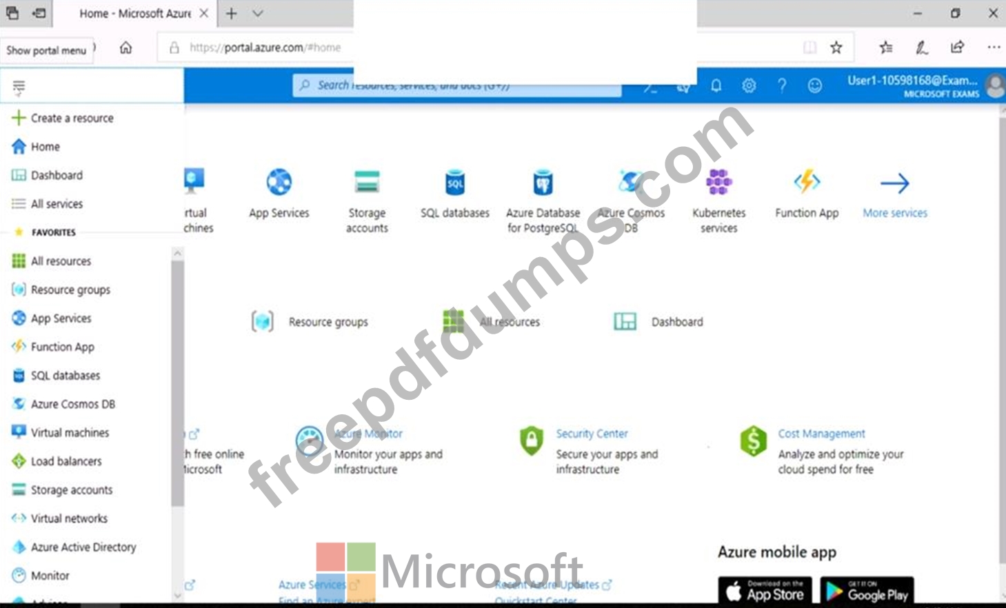
Task: Open the Cost Management link
Action: (821, 434)
